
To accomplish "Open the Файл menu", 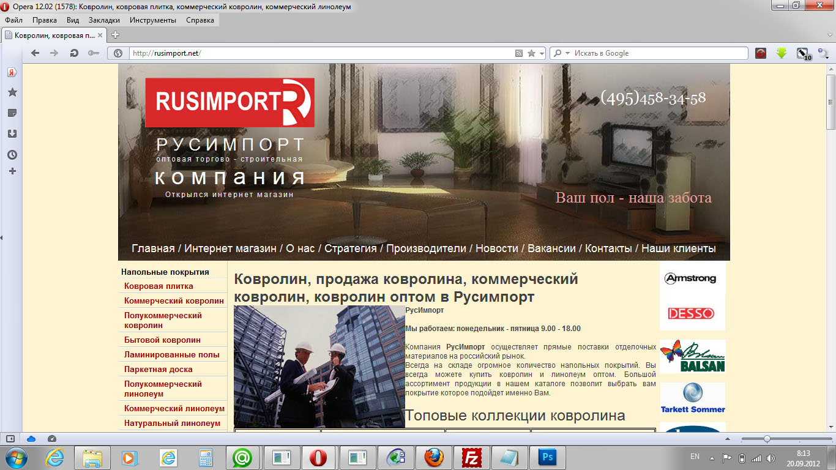I will pyautogui.click(x=13, y=20).
